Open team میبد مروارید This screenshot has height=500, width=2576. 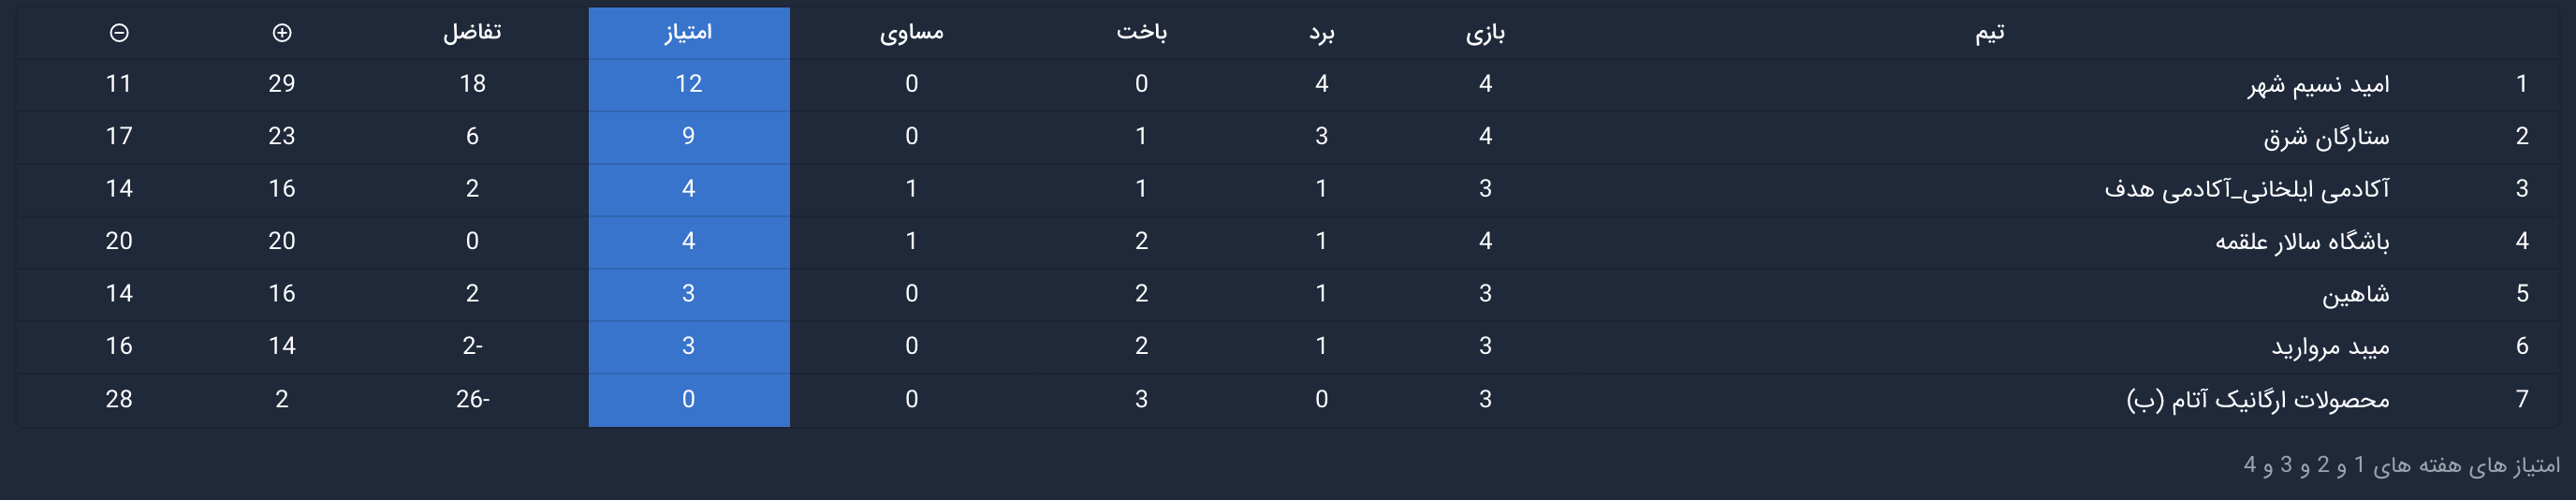point(2330,347)
